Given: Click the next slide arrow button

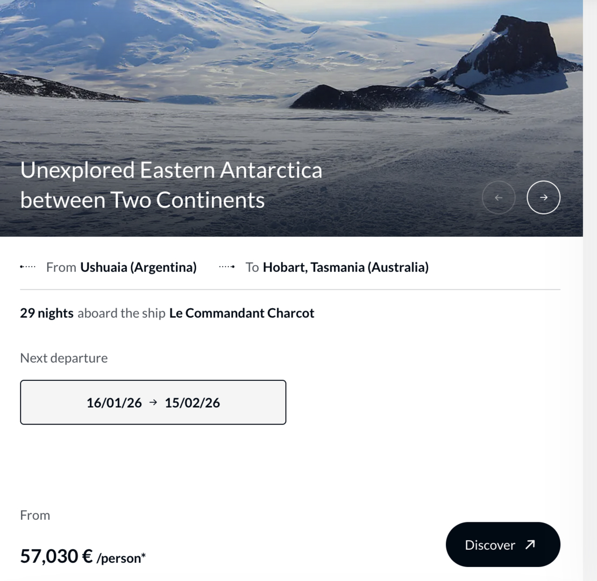Looking at the screenshot, I should click(543, 197).
